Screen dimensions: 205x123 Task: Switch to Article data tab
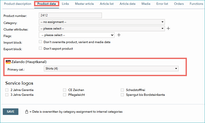(128, 4)
